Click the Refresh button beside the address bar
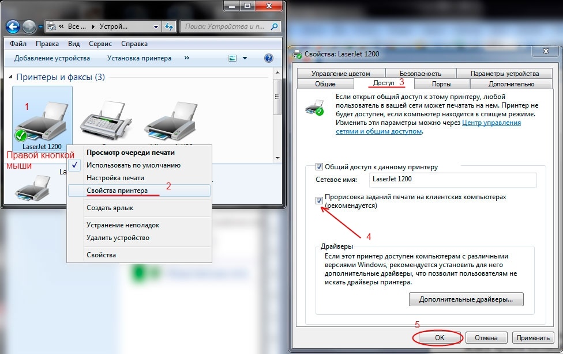Viewport: 563px width, 354px height. click(x=169, y=26)
